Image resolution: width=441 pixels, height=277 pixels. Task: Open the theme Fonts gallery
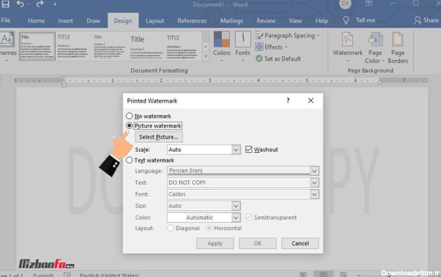tap(243, 43)
